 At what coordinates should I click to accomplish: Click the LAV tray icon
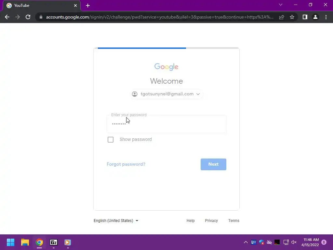[254, 242]
